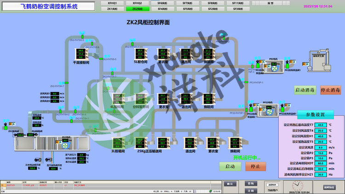Click the 登陆 login button
The height and width of the screenshot is (194, 345).
[250, 183]
